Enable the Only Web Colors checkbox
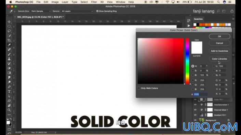The width and height of the screenshot is (241, 135). tap(139, 88)
